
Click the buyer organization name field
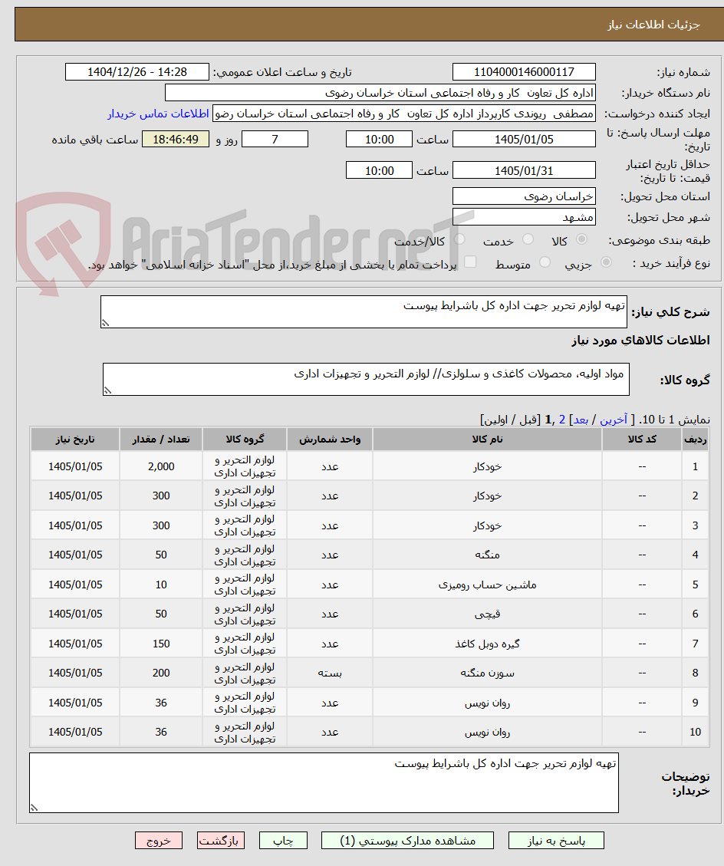(380, 93)
